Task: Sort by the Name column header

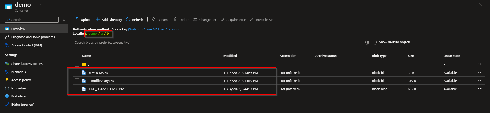Action: [86, 56]
